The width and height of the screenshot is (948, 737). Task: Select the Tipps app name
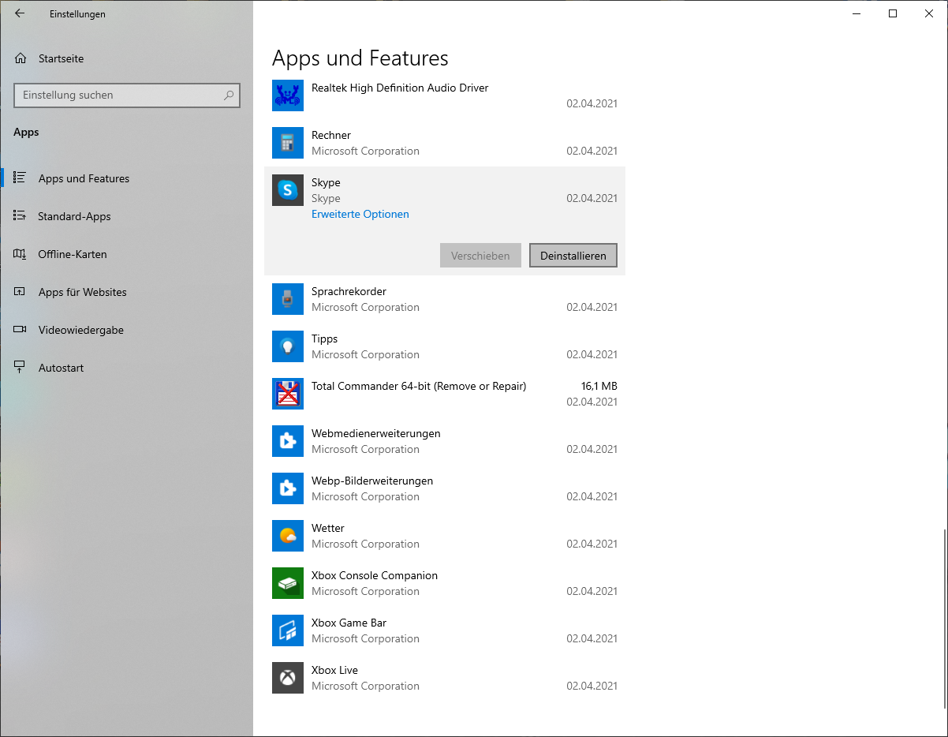click(324, 339)
